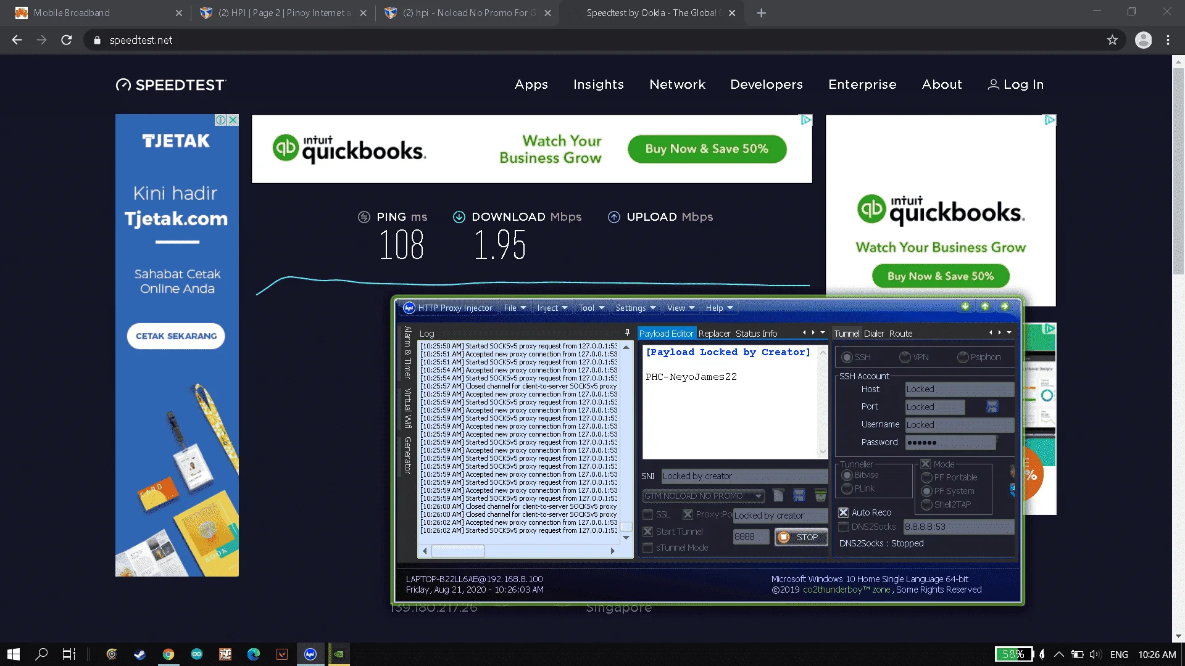The image size is (1185, 666).
Task: Bookmark this page with the star icon
Action: point(1112,40)
